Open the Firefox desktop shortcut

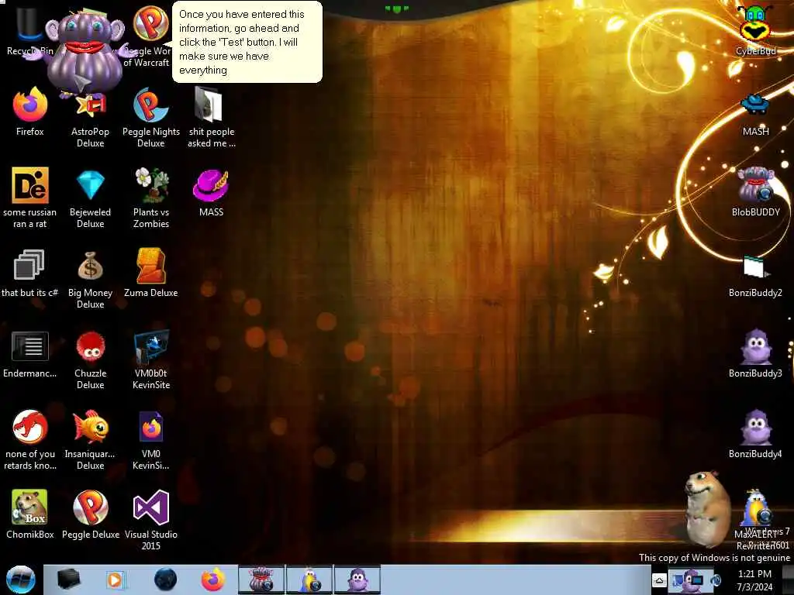coord(30,112)
